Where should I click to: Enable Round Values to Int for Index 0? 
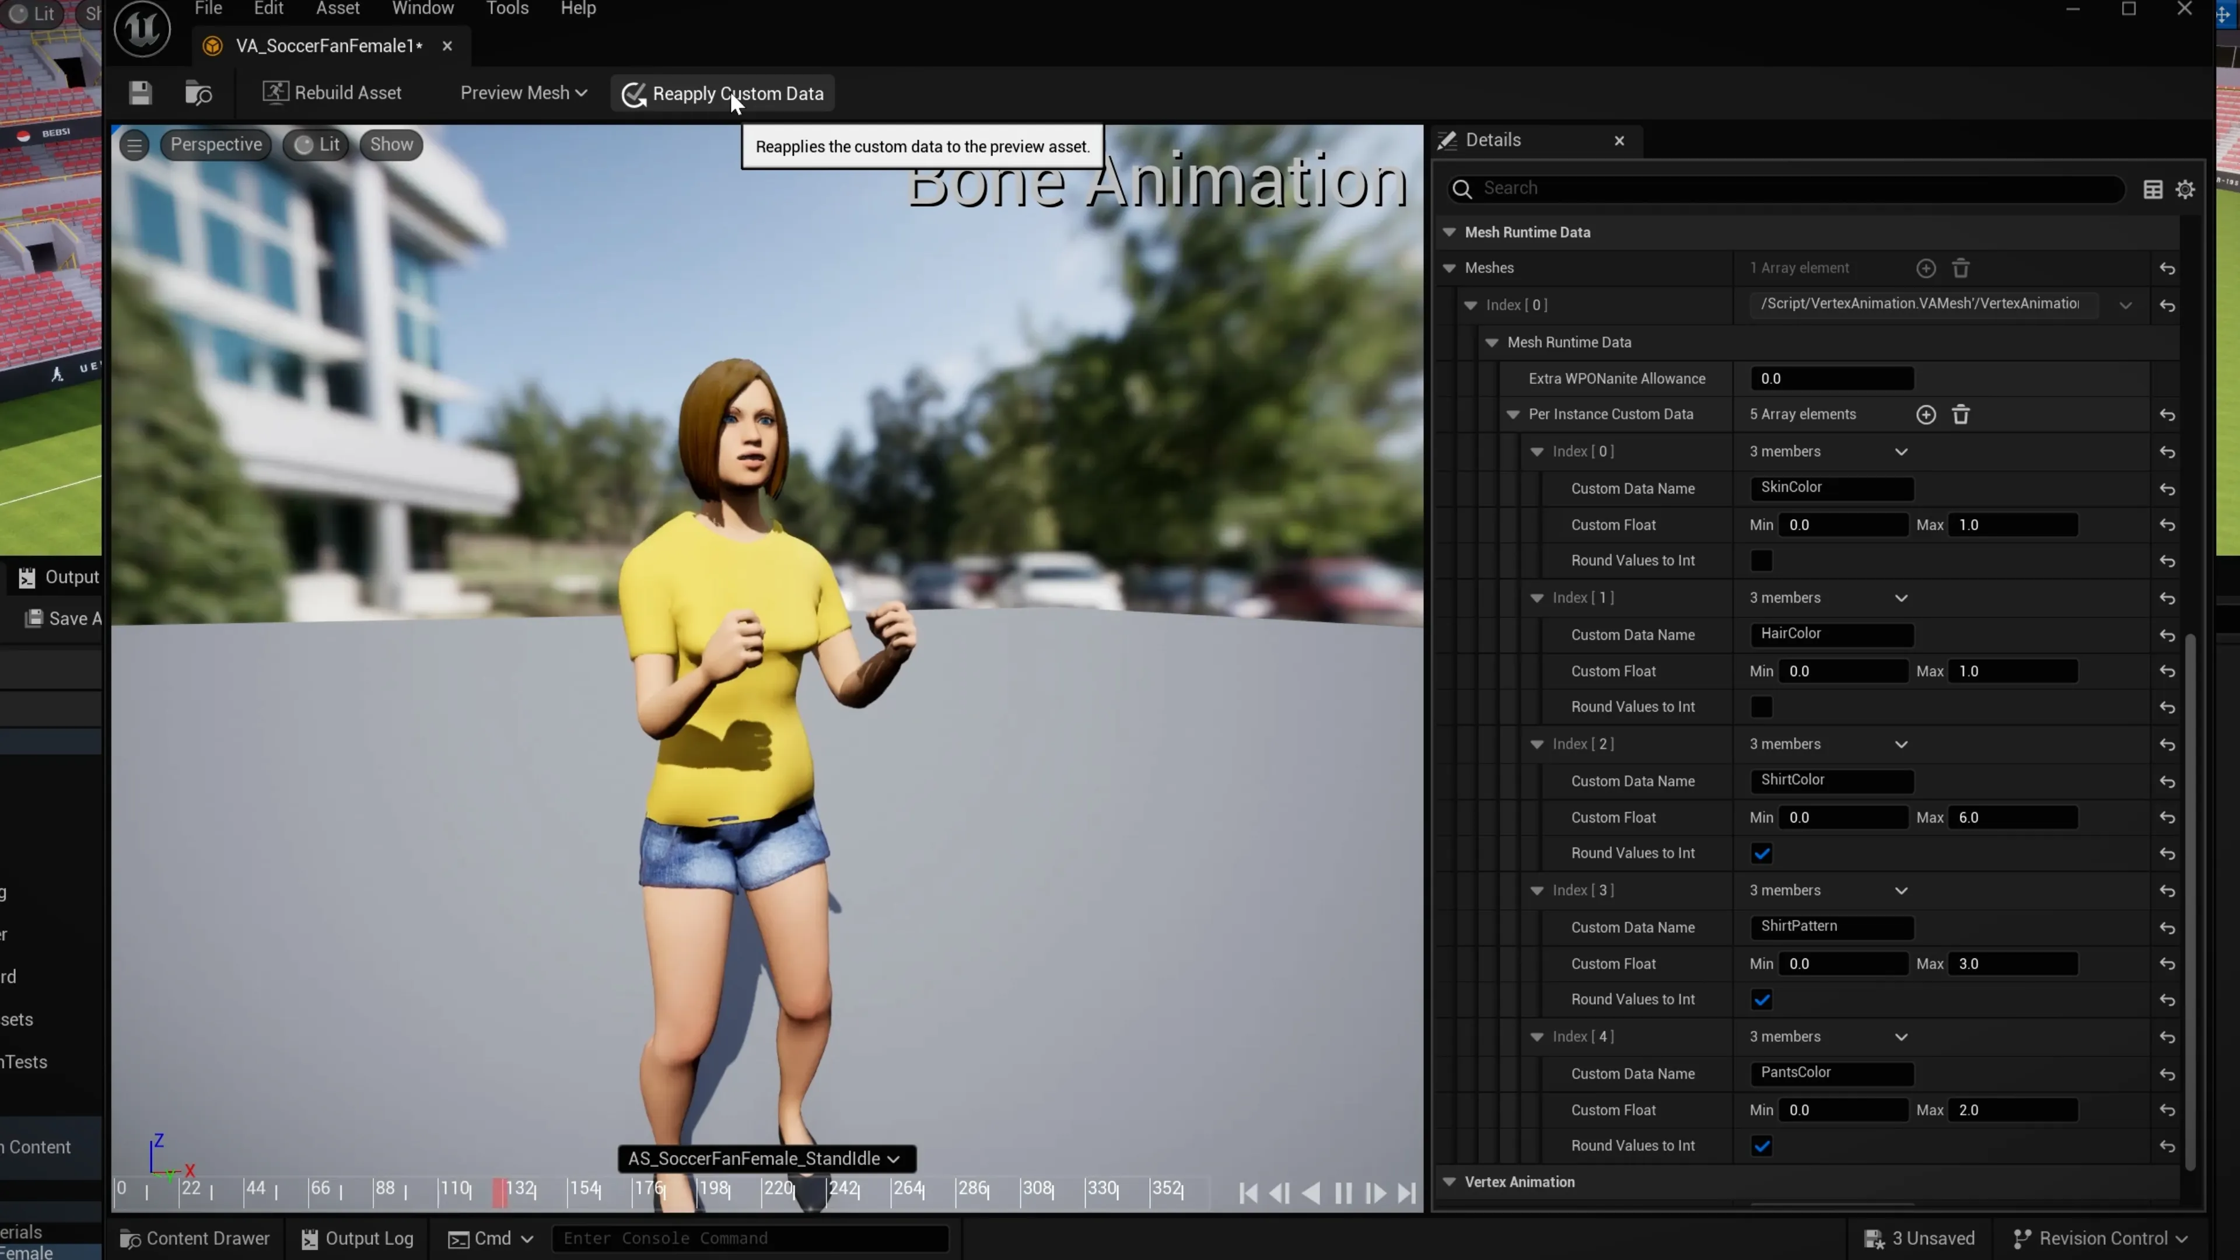click(1761, 561)
